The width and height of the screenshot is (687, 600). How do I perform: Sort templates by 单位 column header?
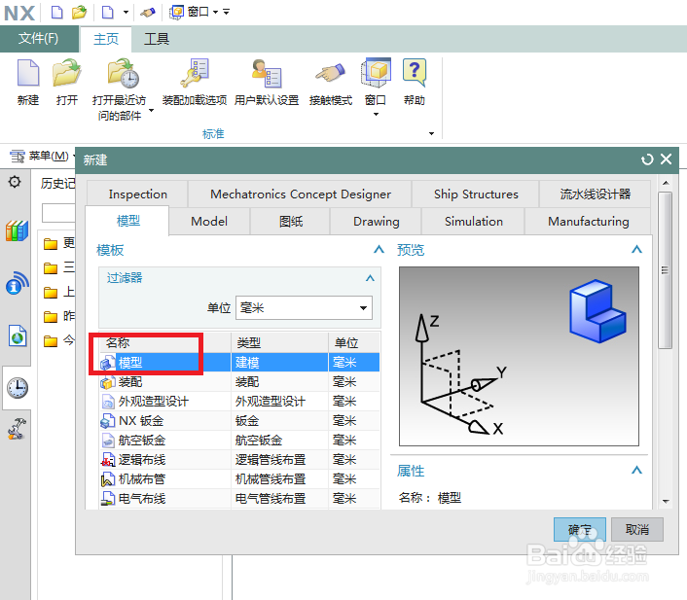(x=354, y=342)
